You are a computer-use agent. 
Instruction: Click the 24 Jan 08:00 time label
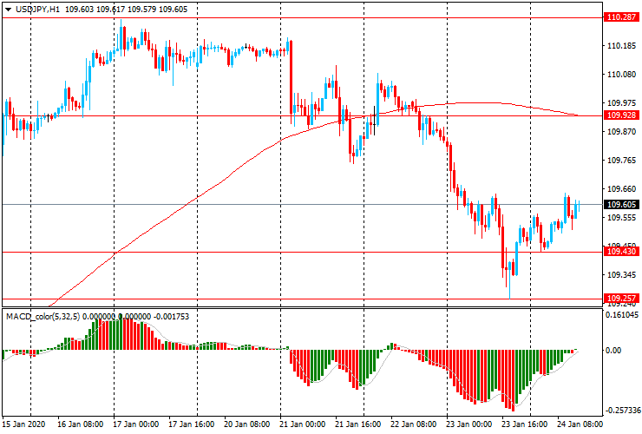pos(580,424)
